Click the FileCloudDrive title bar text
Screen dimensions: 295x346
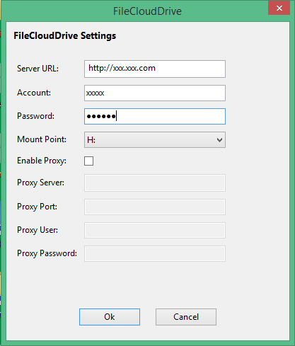click(x=147, y=11)
